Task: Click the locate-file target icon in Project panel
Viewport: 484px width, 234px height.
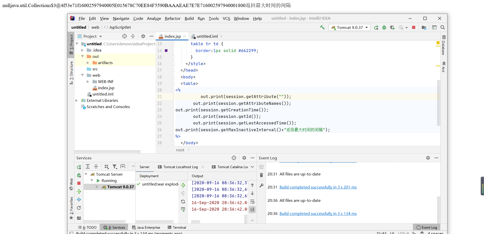Action: click(125, 36)
